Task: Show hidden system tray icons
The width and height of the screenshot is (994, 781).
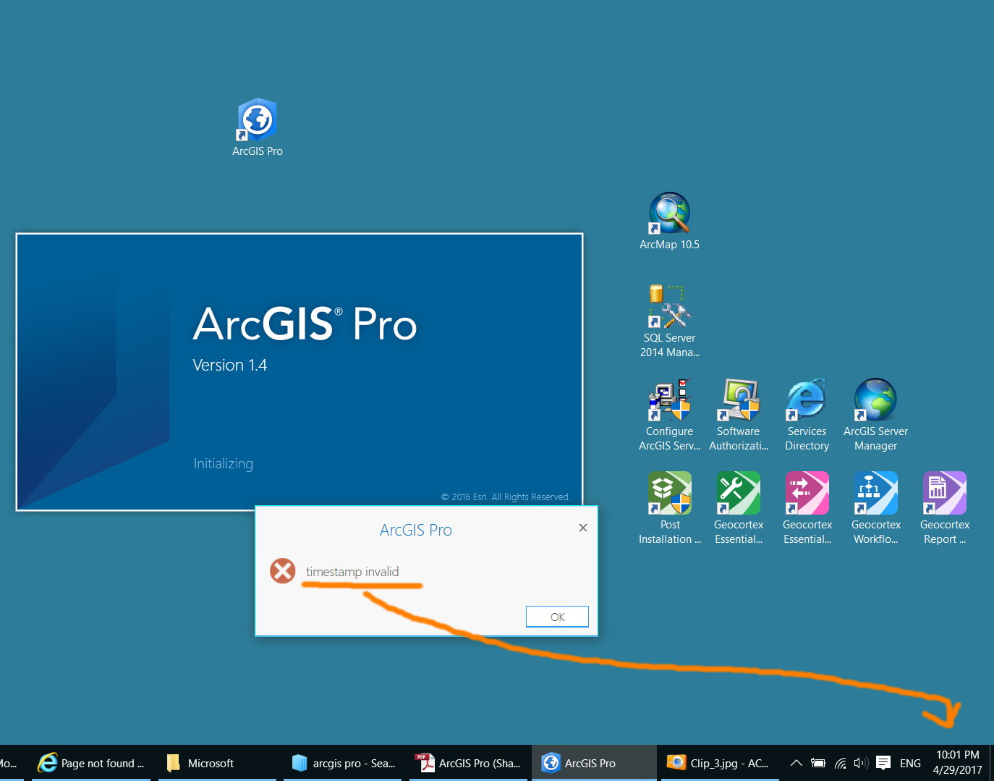Action: (x=796, y=763)
